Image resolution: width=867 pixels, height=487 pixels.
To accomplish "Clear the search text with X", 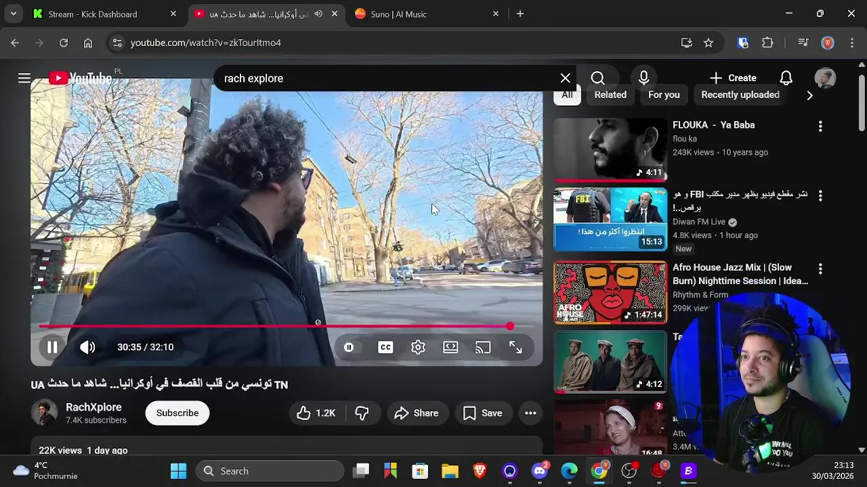I will (x=565, y=78).
